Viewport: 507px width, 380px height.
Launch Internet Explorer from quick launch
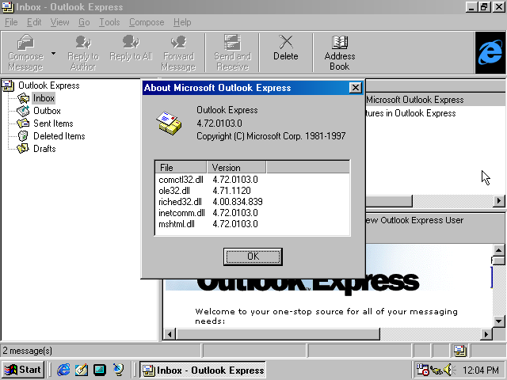pos(63,370)
